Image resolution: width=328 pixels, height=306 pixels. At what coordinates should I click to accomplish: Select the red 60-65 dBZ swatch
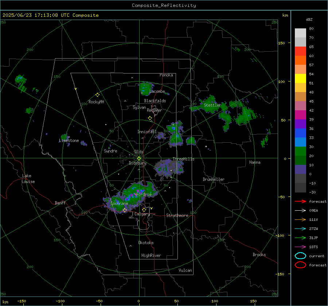click(300, 51)
